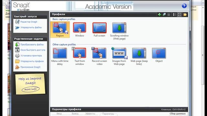This screenshot has width=207, height=116.
Task: Open the Эффекты menu in profile settings
Action: 90,114
